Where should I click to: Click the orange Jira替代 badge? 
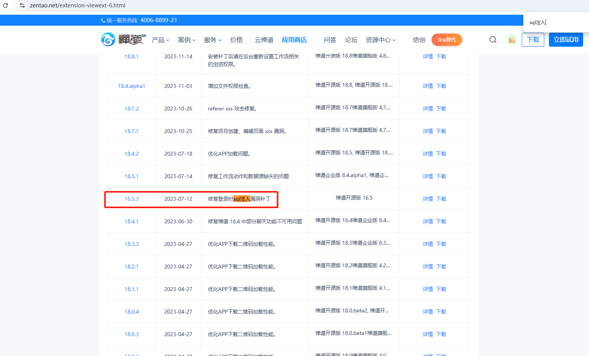(446, 40)
